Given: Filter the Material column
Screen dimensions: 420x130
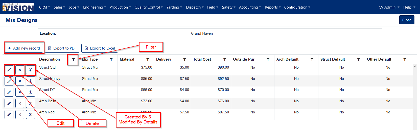Looking at the screenshot, I should (148, 59).
